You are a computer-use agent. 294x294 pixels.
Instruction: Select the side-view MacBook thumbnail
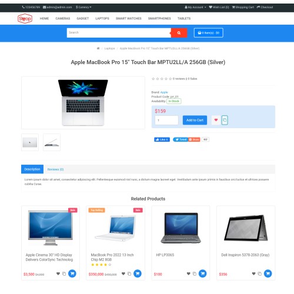(x=52, y=142)
